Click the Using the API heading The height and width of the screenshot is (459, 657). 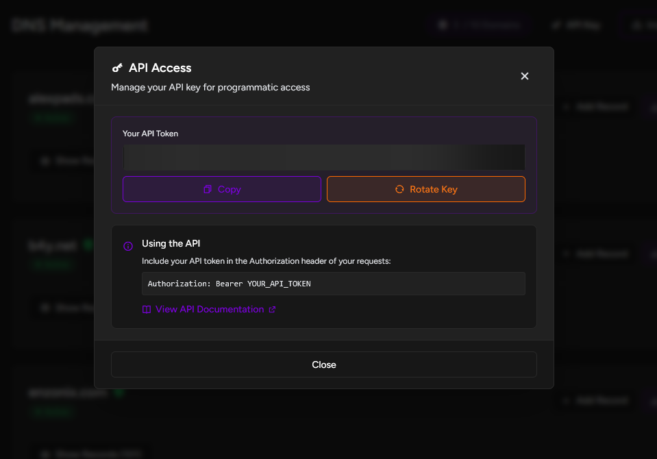pos(171,243)
